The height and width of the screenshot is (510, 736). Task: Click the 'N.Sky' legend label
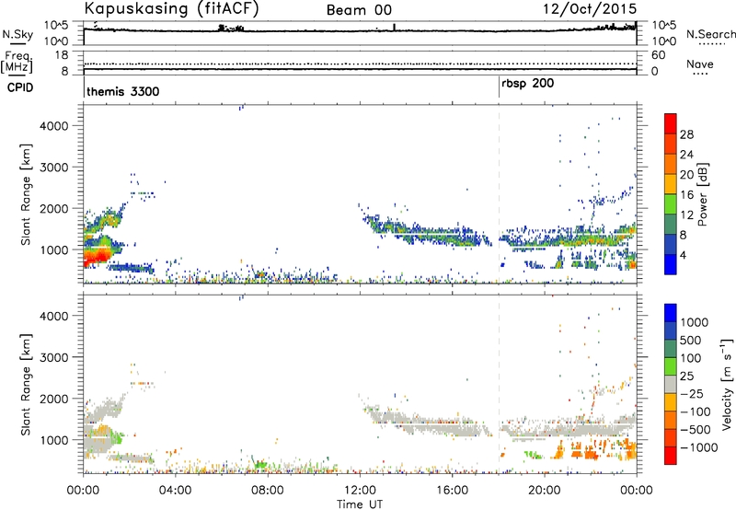tap(17, 34)
